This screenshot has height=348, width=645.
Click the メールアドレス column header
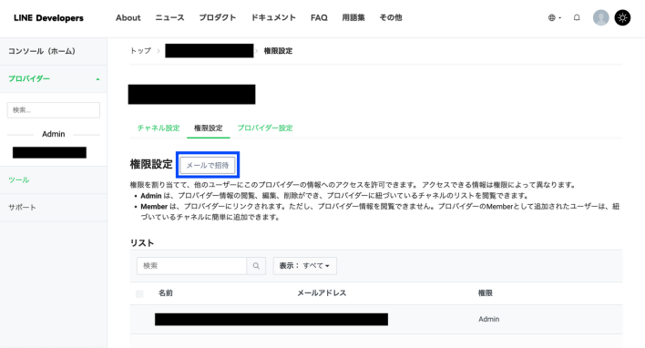tap(322, 293)
